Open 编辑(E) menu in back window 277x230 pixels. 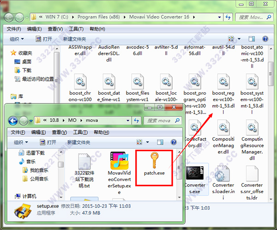coord(34,29)
